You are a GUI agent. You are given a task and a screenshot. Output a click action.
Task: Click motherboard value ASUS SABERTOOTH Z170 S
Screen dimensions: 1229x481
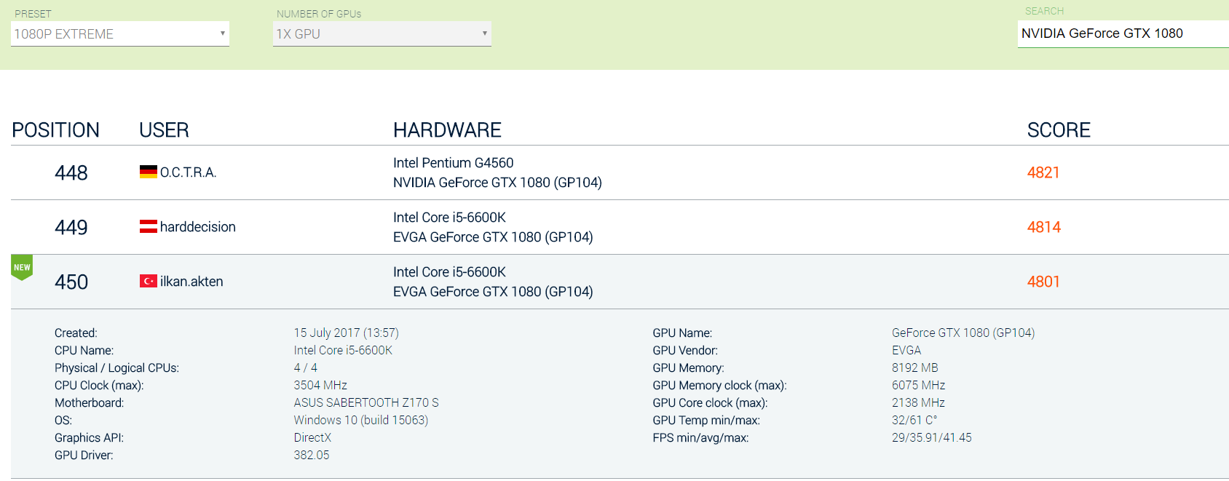click(366, 402)
